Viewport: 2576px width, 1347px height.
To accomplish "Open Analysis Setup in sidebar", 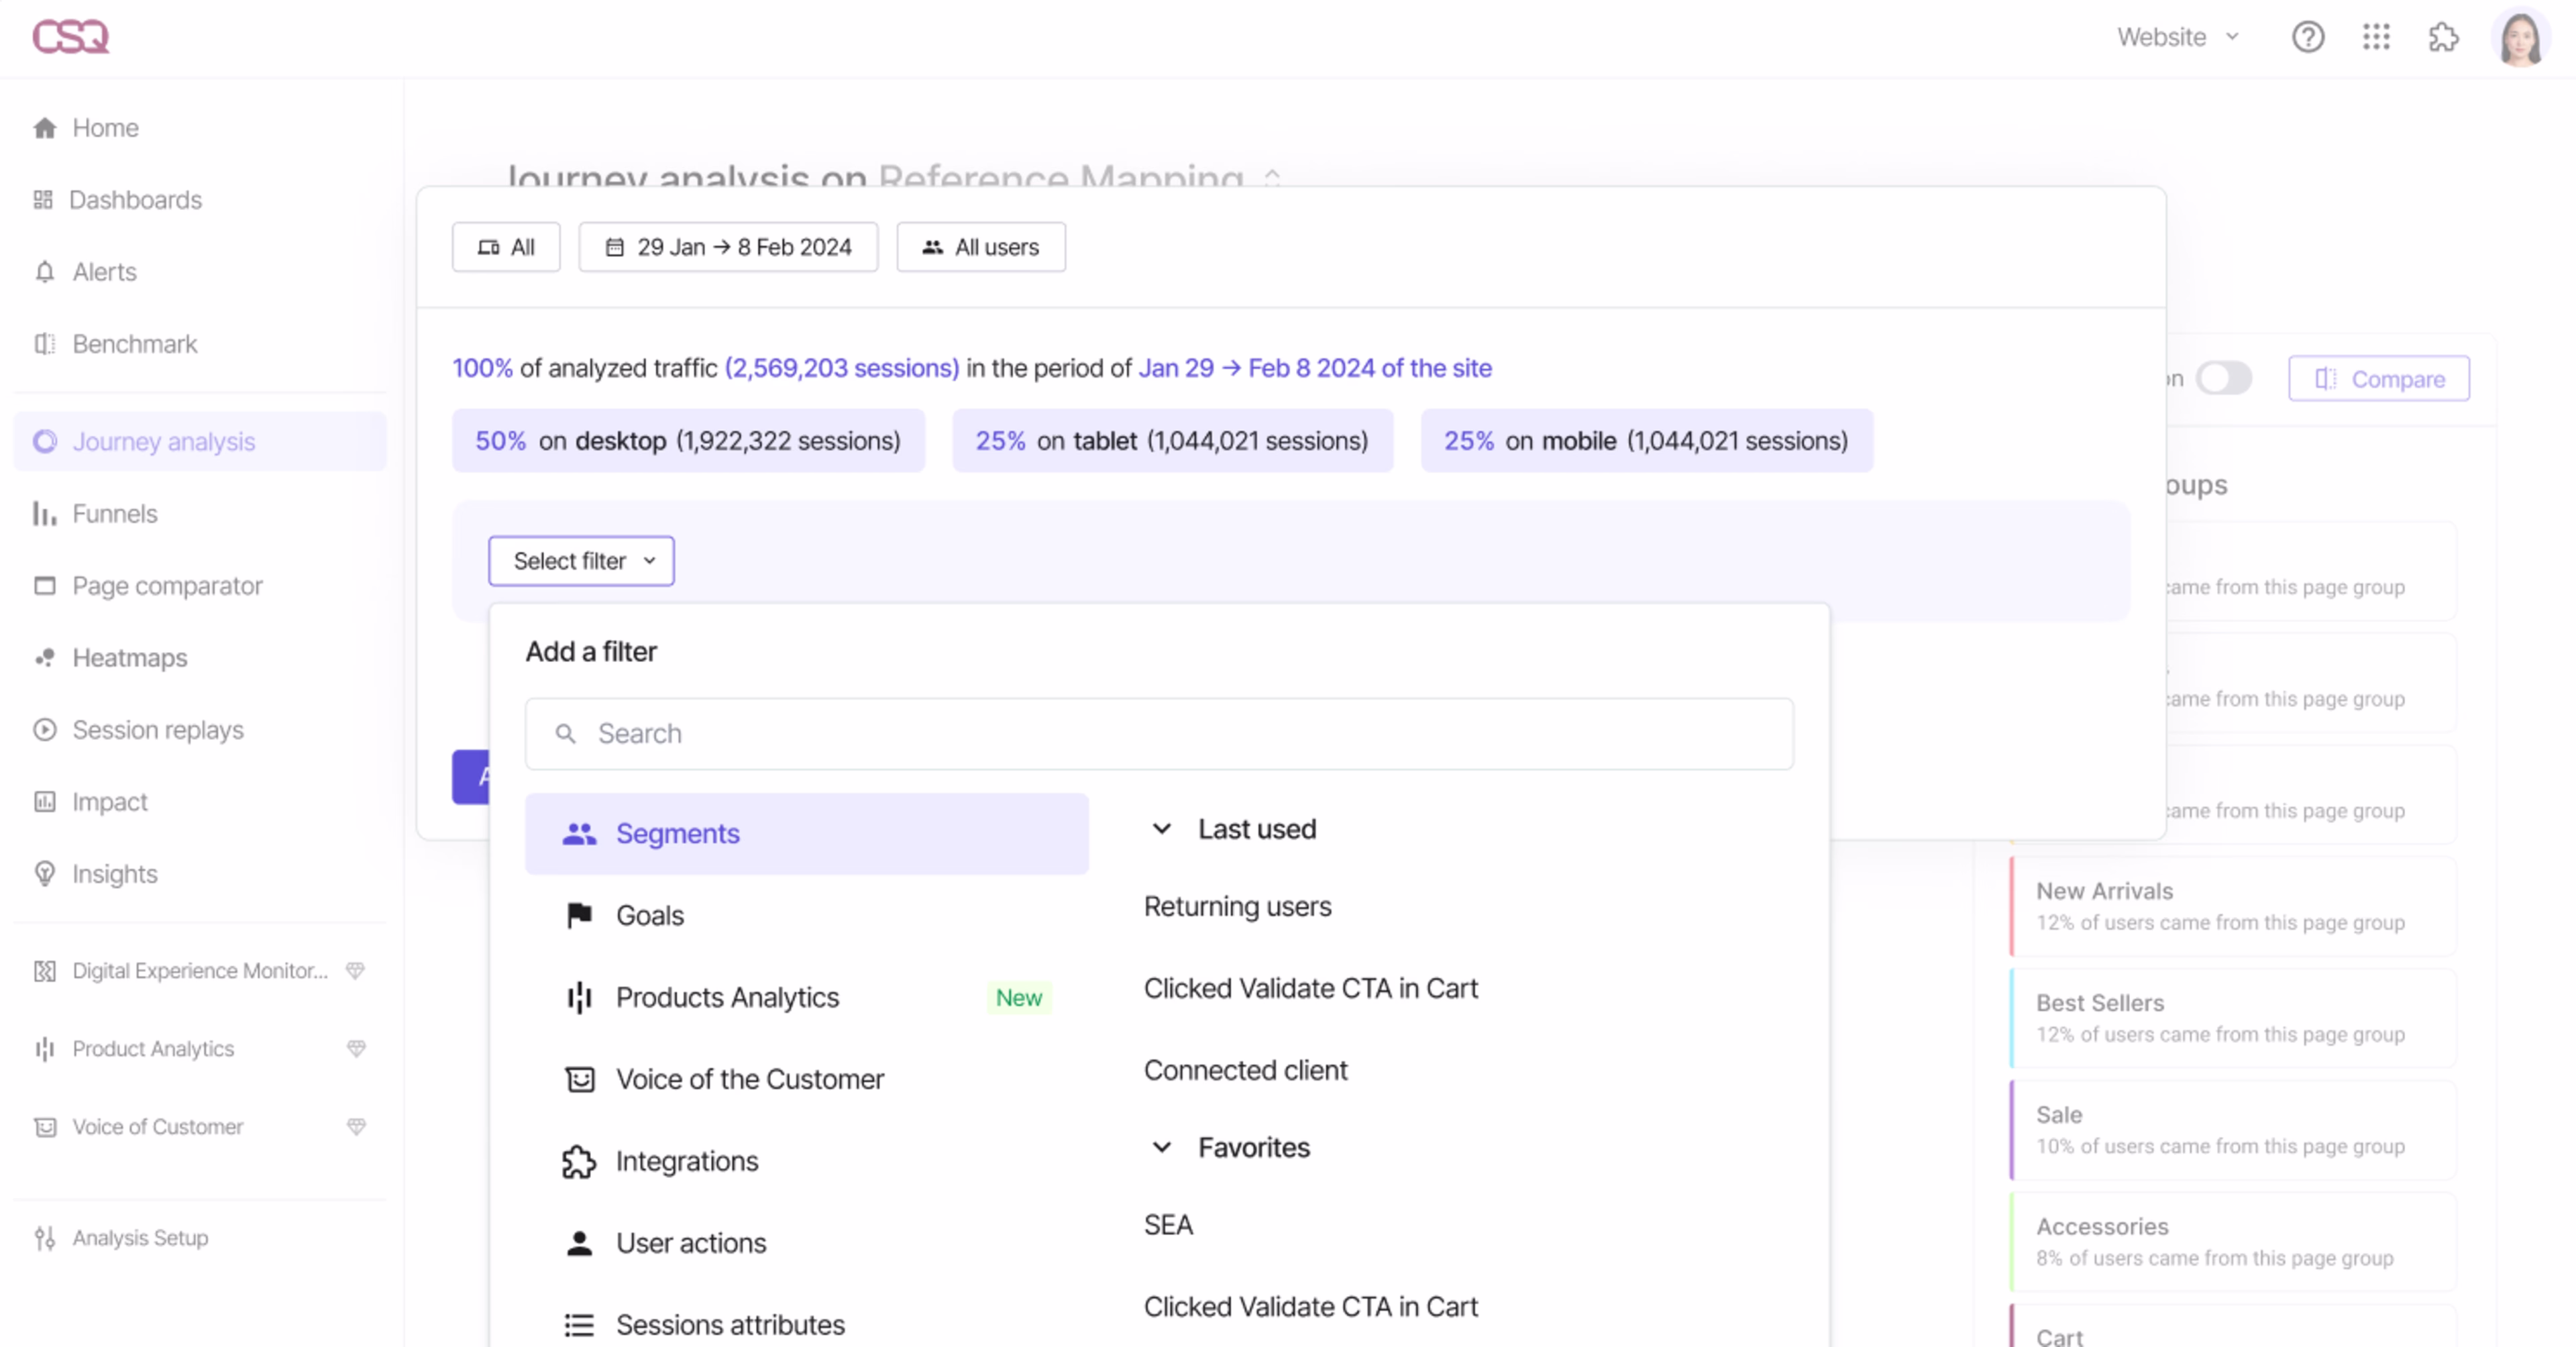I will [140, 1237].
